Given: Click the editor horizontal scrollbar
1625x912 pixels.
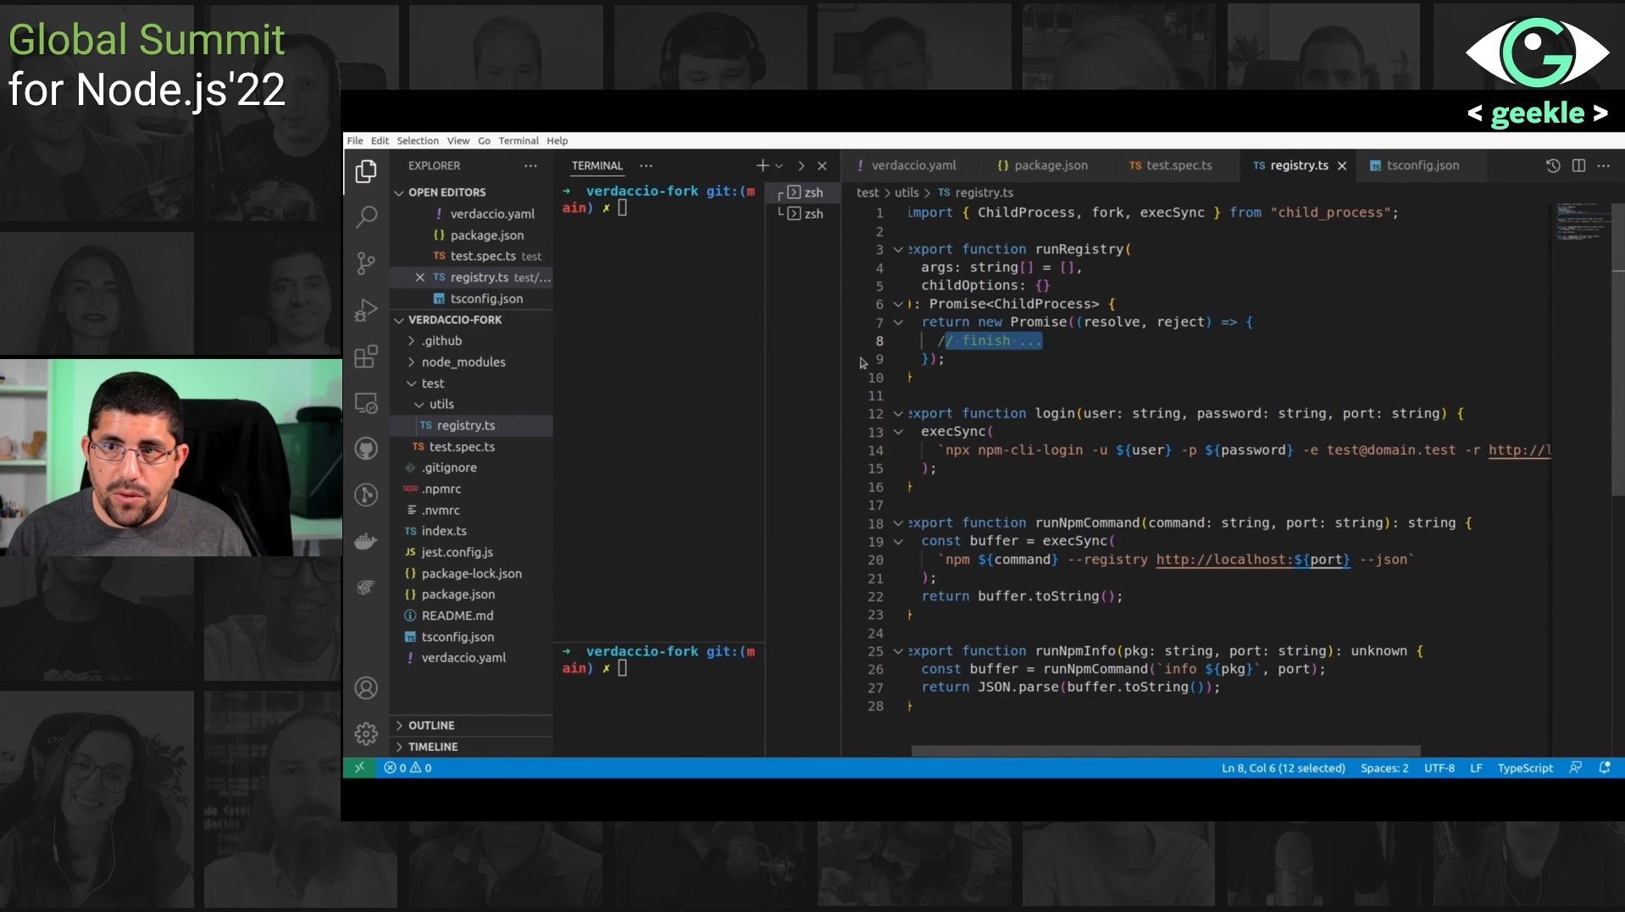Looking at the screenshot, I should 1165,751.
